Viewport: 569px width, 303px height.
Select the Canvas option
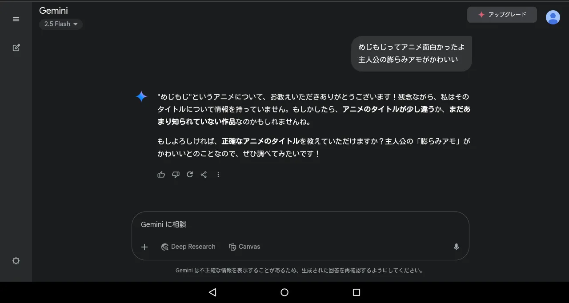(244, 247)
